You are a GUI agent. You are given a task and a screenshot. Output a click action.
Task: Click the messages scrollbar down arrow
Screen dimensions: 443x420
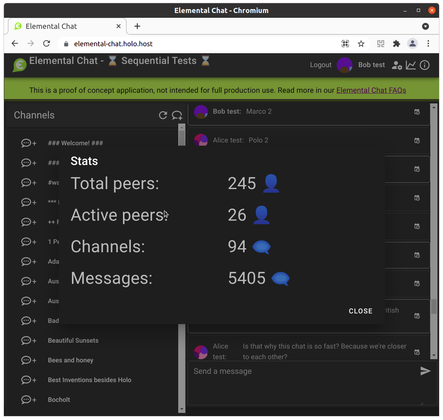[x=434, y=355]
